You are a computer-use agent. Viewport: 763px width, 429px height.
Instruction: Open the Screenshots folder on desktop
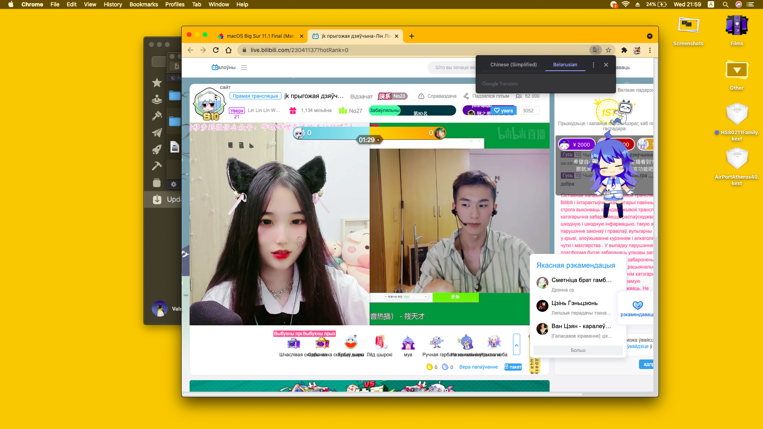tap(688, 32)
